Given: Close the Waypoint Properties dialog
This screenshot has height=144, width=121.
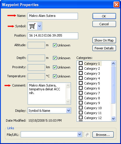Looking at the screenshot, I should [x=116, y=4].
